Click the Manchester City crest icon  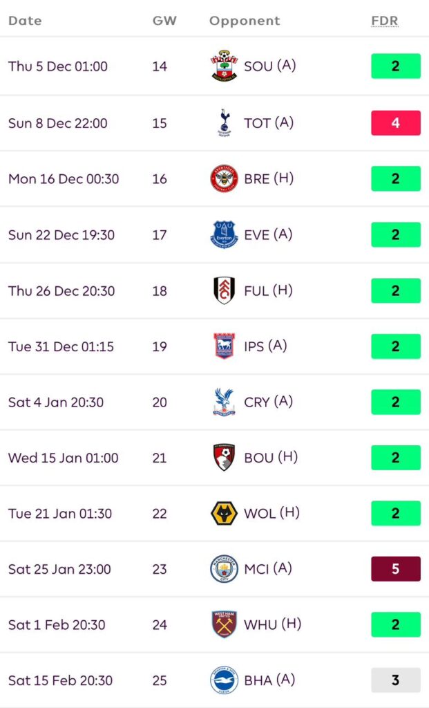224,569
